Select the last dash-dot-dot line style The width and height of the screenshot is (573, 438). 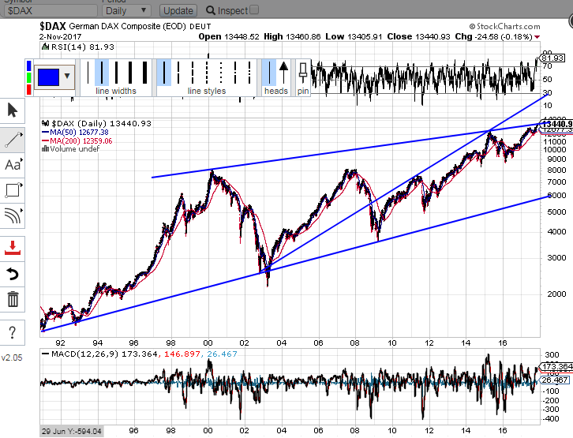coord(249,73)
